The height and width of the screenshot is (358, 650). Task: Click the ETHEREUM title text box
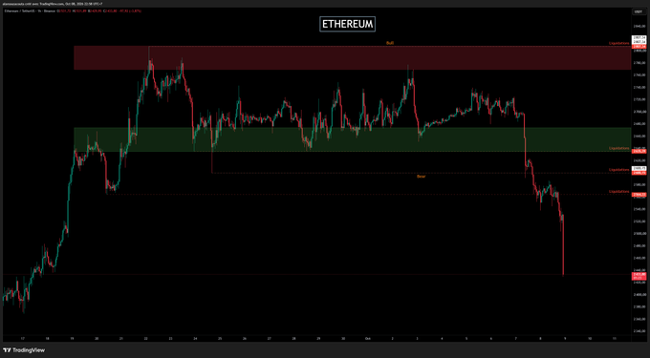[347, 24]
